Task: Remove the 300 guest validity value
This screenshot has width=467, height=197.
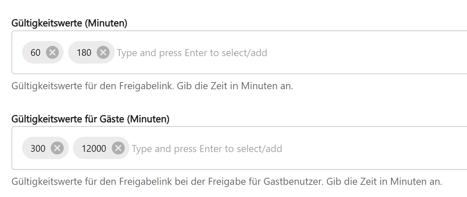Action: tap(57, 148)
